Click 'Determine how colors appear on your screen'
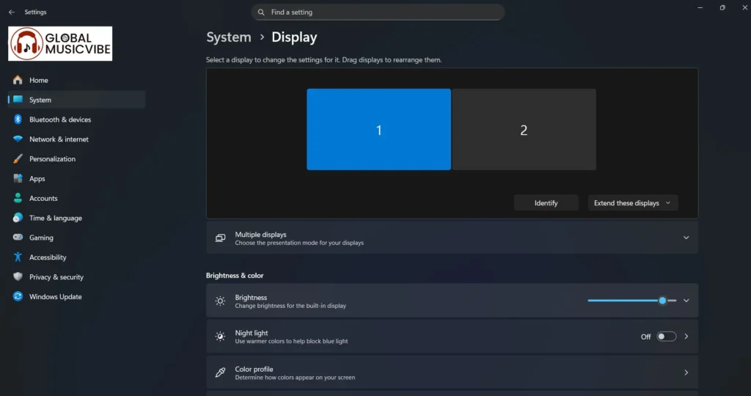The image size is (751, 396). pyautogui.click(x=295, y=378)
